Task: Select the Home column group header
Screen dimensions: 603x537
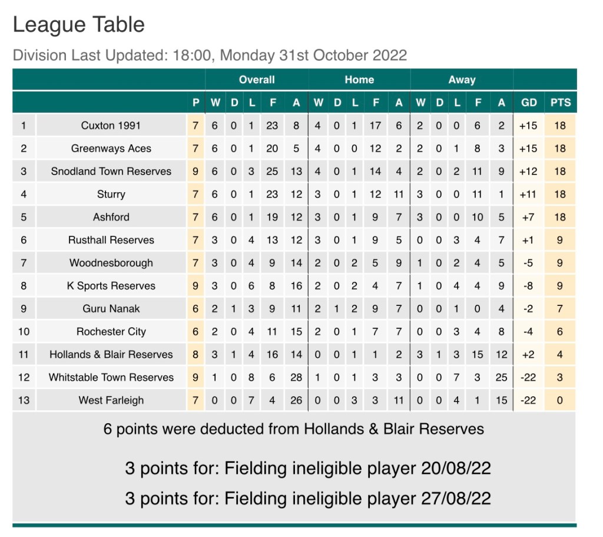Action: (359, 80)
